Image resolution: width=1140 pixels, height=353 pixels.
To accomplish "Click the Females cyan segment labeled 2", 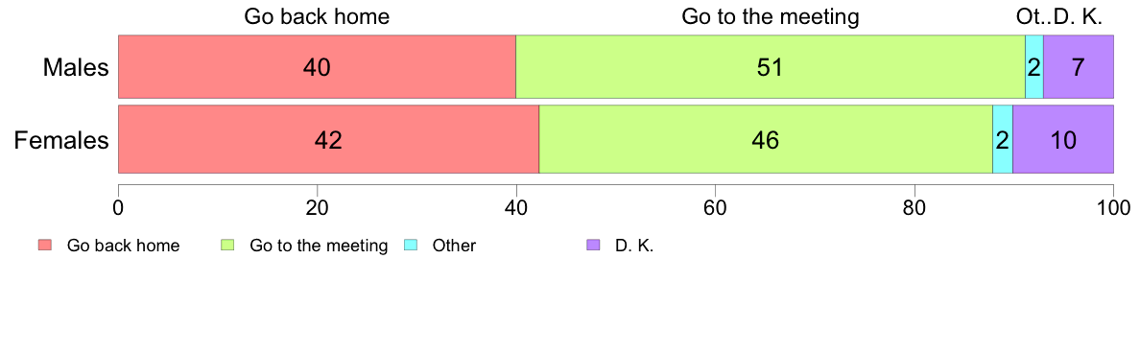I will 1003,139.
